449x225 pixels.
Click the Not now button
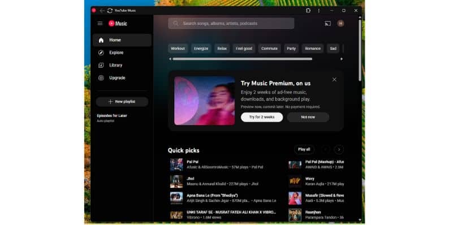click(x=308, y=117)
